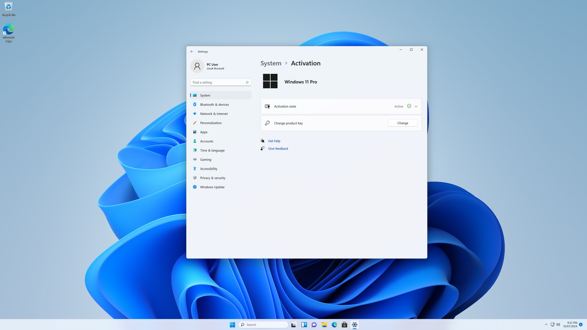587x330 pixels.
Task: Open Personalization settings
Action: click(x=220, y=123)
